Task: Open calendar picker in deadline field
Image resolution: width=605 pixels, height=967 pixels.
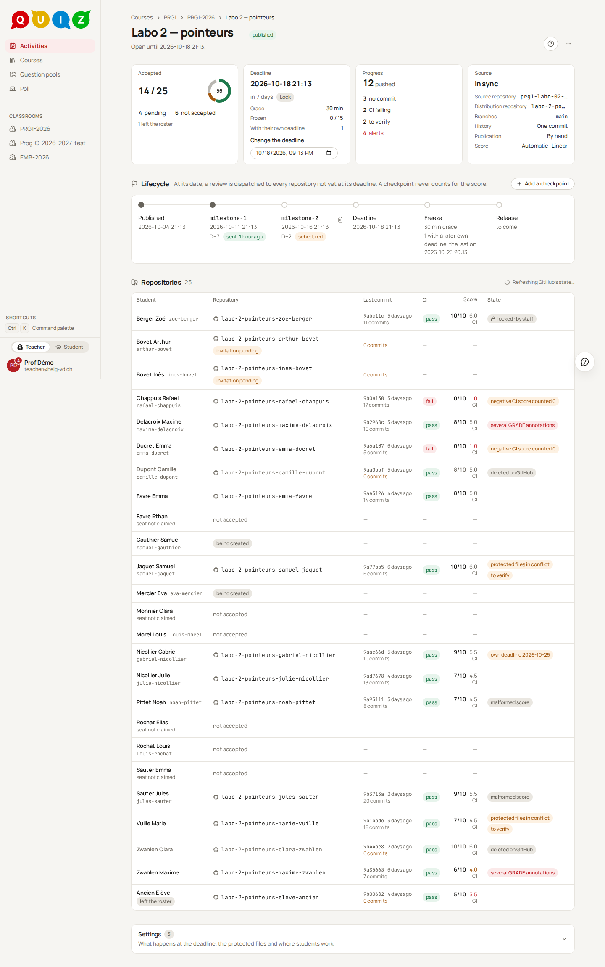Action: [329, 153]
